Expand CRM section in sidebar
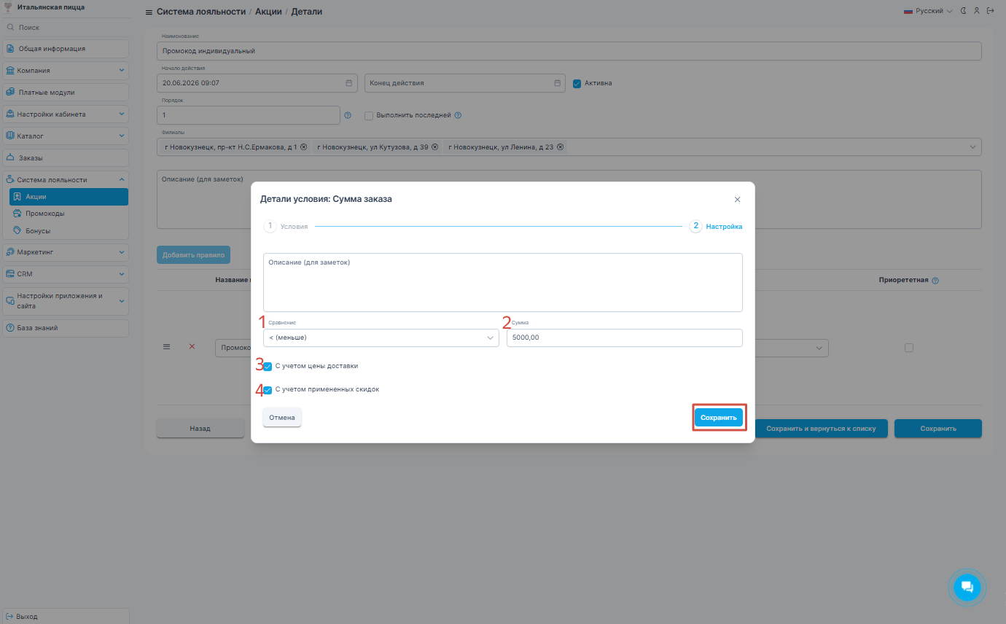1006x624 pixels. [x=66, y=274]
